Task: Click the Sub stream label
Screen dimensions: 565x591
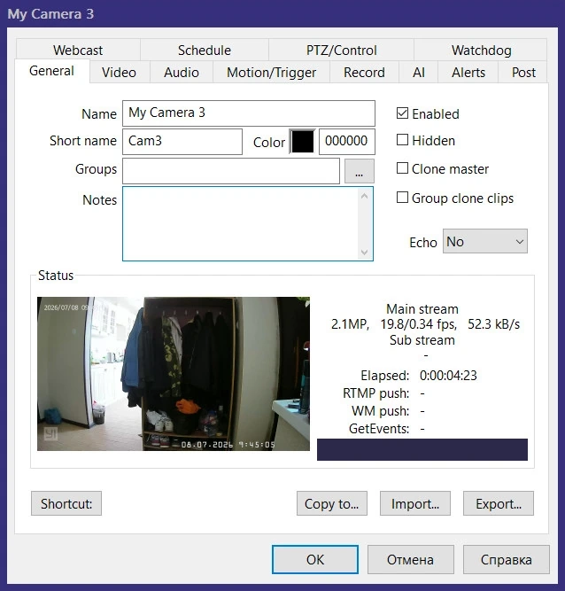Action: tap(422, 340)
